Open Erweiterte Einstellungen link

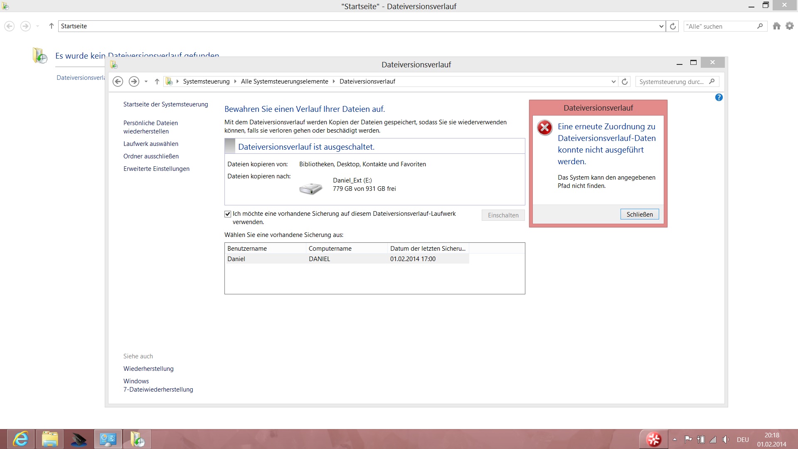point(156,169)
